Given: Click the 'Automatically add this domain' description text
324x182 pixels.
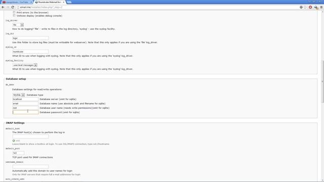Looking at the screenshot, I should point(42,171).
